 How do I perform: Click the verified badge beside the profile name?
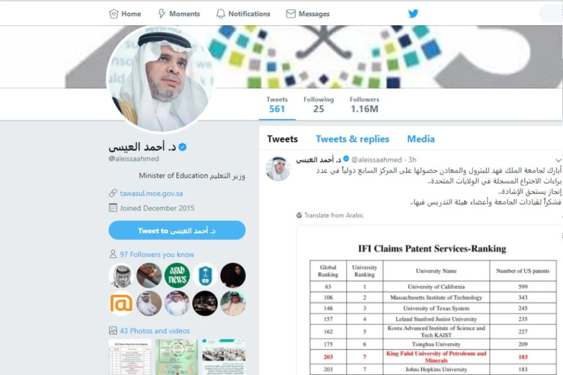click(183, 147)
